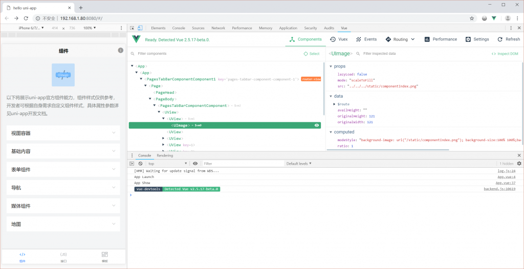Open Chrome three-dot menu
Screen dimensions: 524x269
(x=518, y=18)
